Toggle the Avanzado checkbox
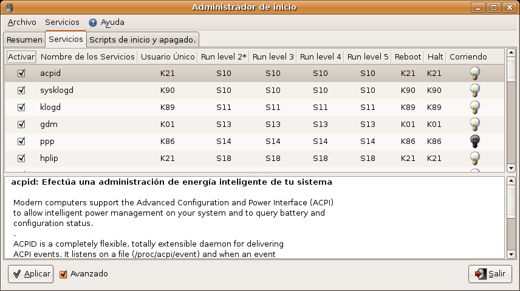Image resolution: width=520 pixels, height=291 pixels. [x=63, y=274]
